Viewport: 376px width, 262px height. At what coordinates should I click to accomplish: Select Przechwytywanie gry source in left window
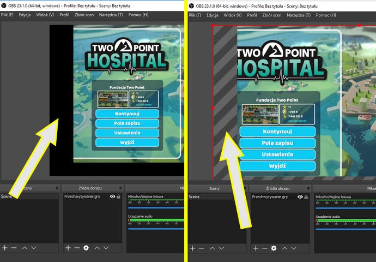click(82, 196)
